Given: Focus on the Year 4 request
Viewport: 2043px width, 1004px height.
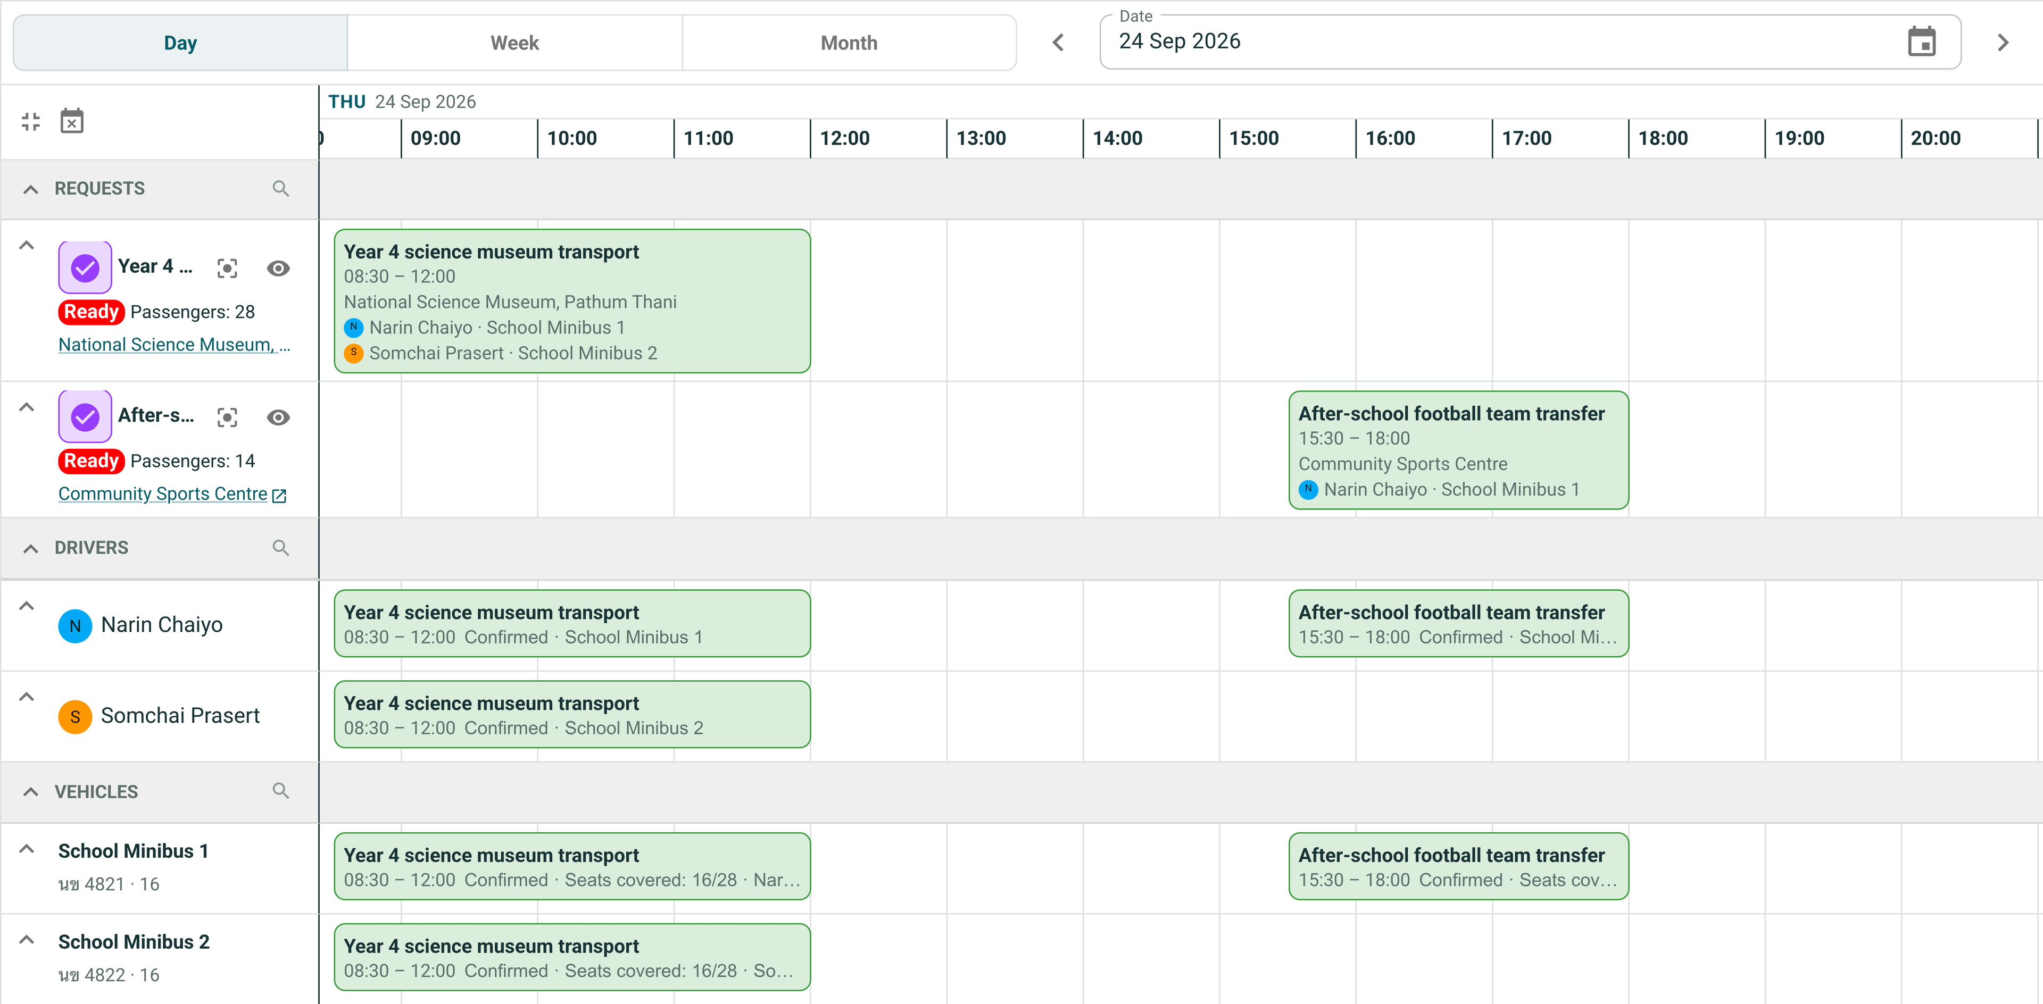Looking at the screenshot, I should pos(228,268).
